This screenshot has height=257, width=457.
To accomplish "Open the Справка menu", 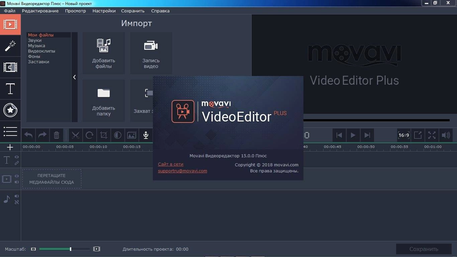I will point(160,11).
